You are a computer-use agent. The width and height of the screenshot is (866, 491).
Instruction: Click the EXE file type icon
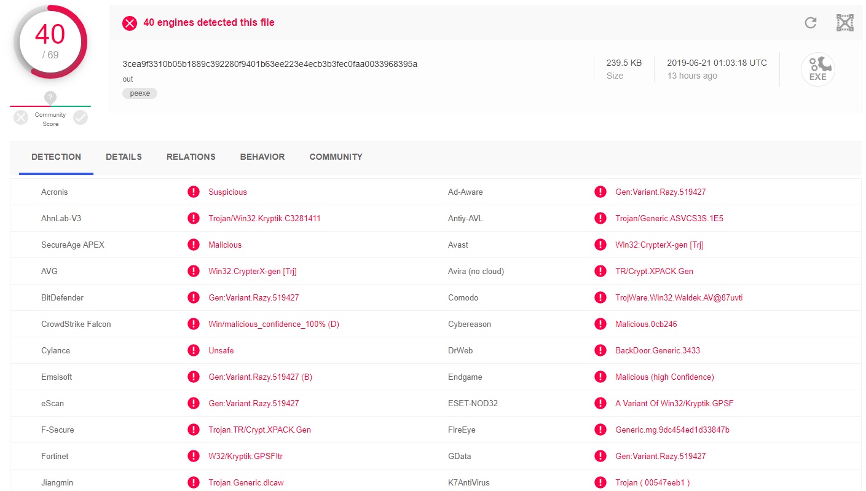817,69
